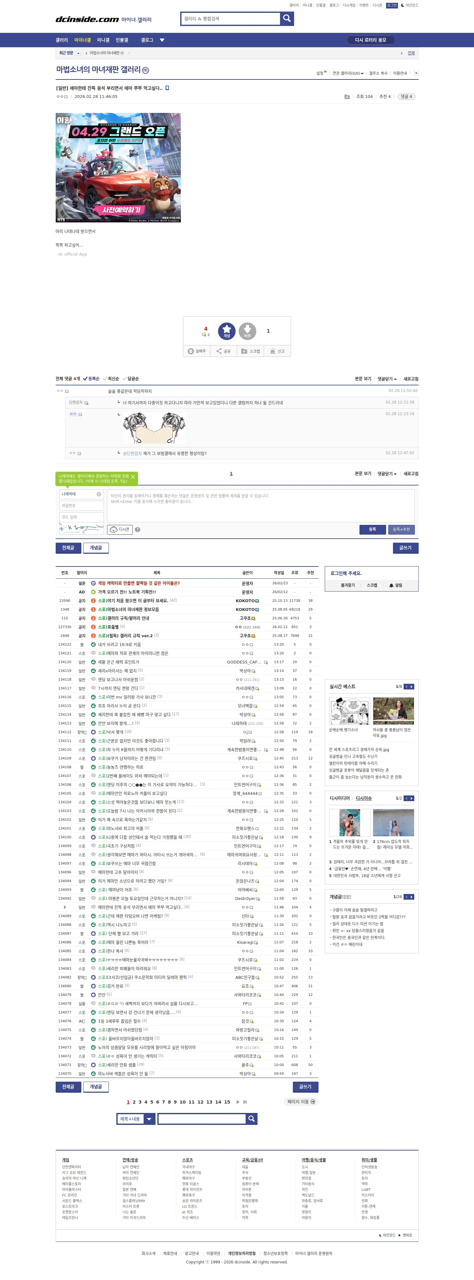The height and width of the screenshot is (1280, 474).
Task: Click the folder-plus icon next to 조회 104
Action: tap(347, 97)
